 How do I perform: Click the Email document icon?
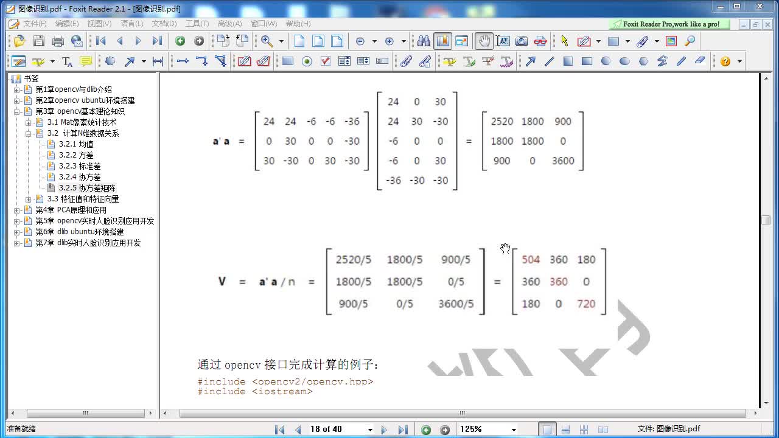(x=77, y=41)
